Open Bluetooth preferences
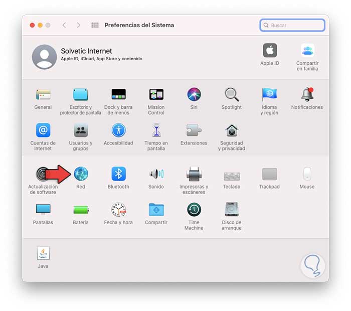This screenshot has height=311, width=351. coord(118,174)
